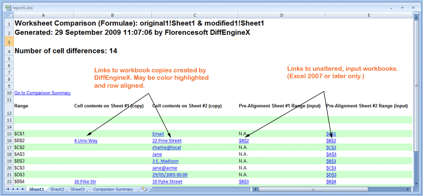The width and height of the screenshot is (423, 196).
Task: Go to first sheet tab arrow
Action: (x=7, y=189)
